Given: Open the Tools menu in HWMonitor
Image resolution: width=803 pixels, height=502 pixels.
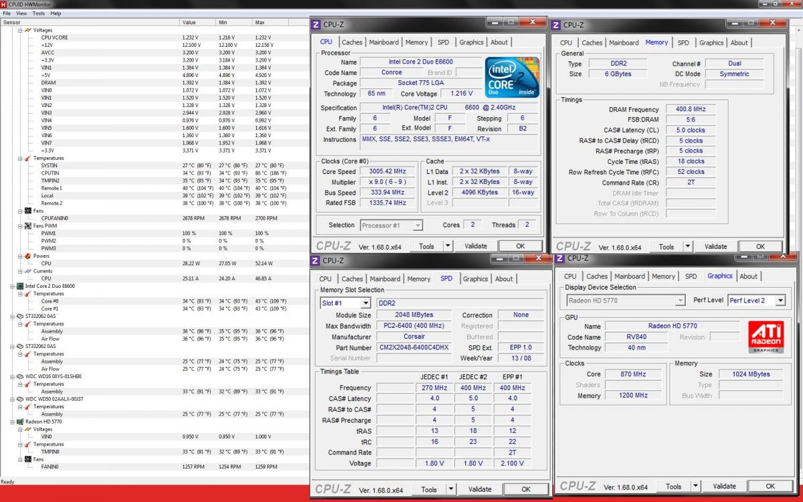Looking at the screenshot, I should [39, 13].
